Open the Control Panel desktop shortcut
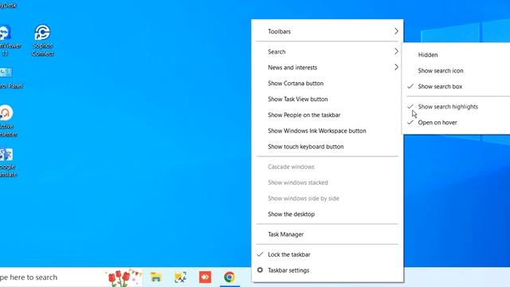This screenshot has height=287, width=510. 10,77
